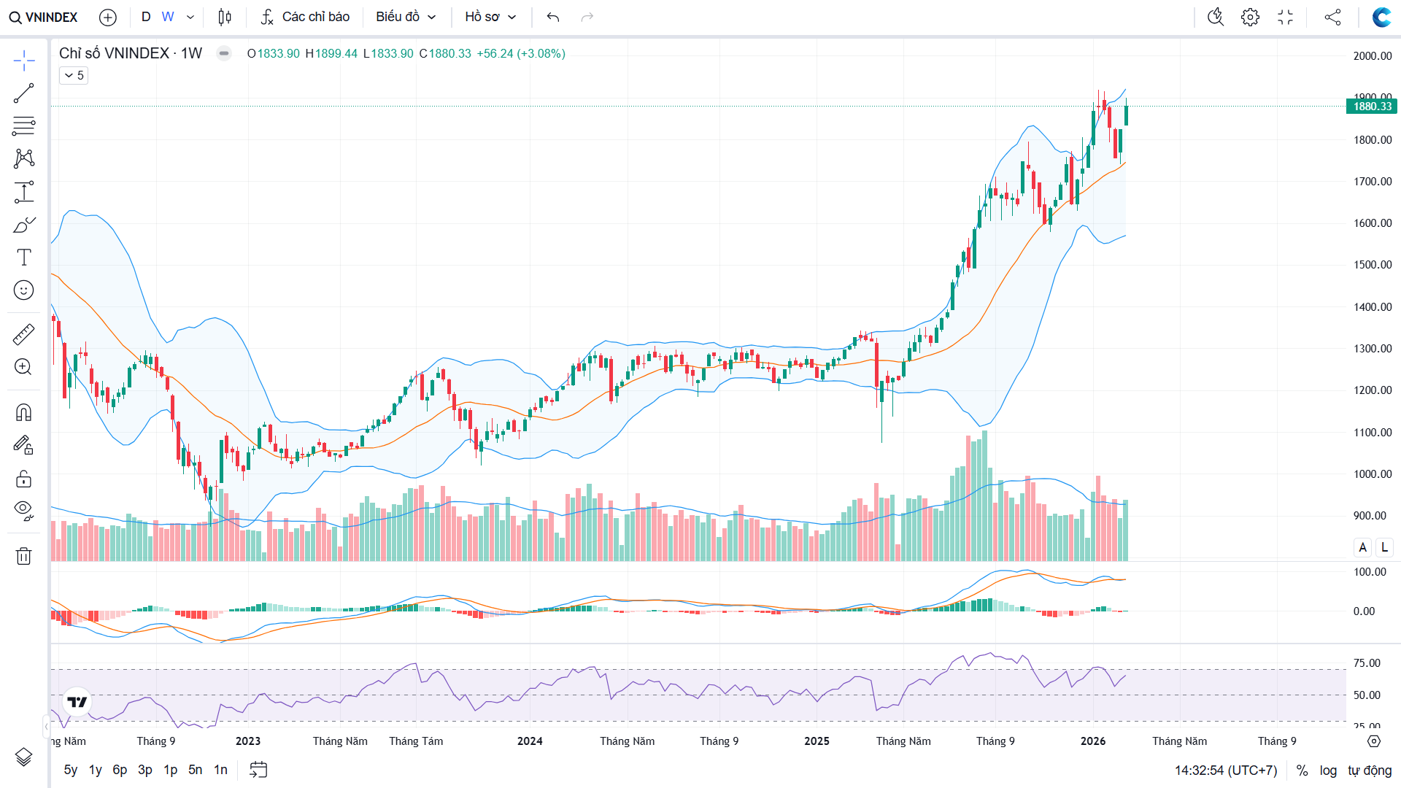1401x788 pixels.
Task: Click the trash remove drawings icon
Action: coord(23,556)
